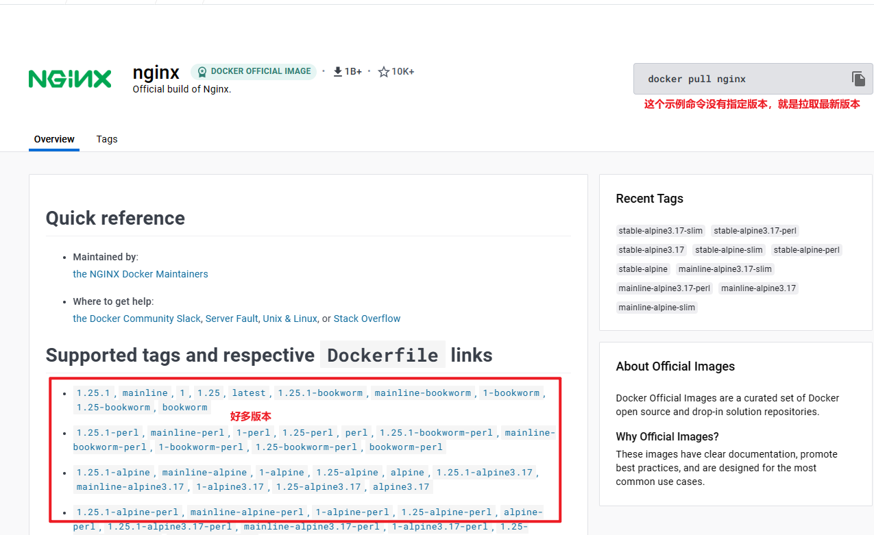Click the NGINX logo image
Viewport: 874px width, 535px height.
70,79
